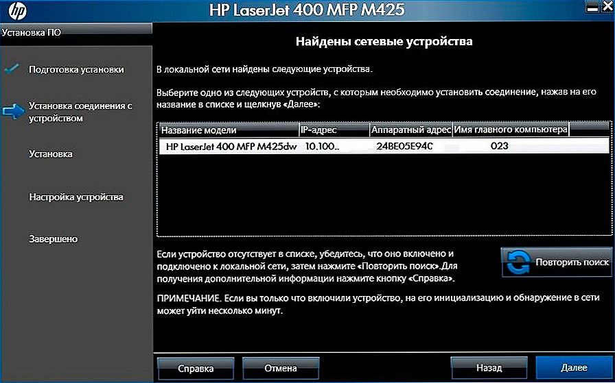615x383 pixels.
Task: Click the HP logo icon
Action: click(x=17, y=10)
